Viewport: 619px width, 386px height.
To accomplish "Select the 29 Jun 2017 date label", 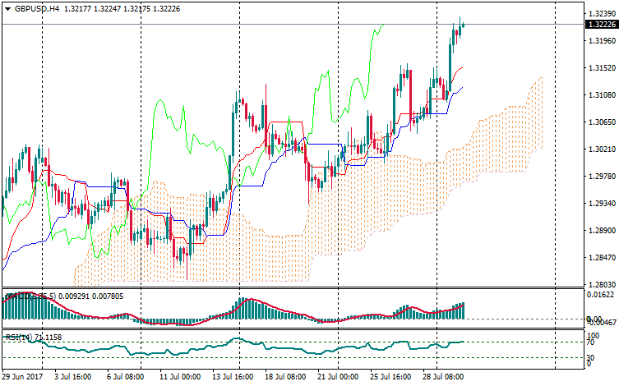I will pyautogui.click(x=22, y=376).
